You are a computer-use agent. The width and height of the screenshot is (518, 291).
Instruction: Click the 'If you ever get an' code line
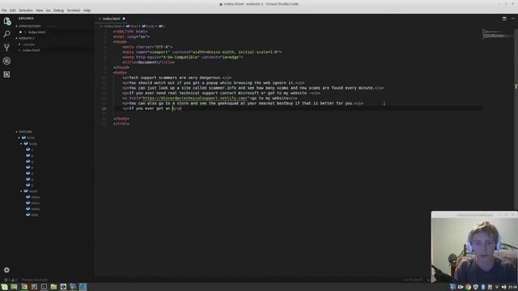pos(151,108)
